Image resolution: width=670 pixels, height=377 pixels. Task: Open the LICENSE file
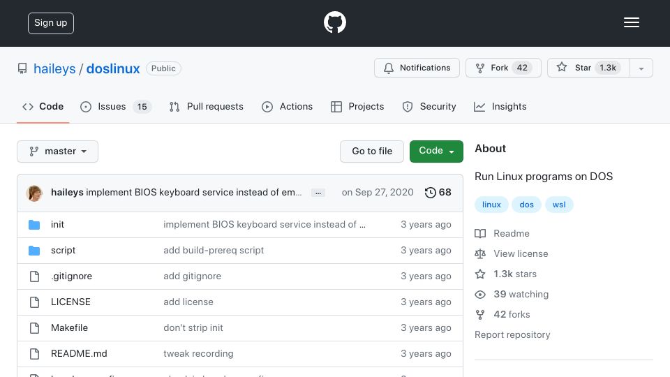point(70,302)
